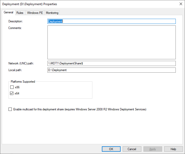Viewport: 185px width, 154px height.
Task: Enable multicast for this deployment share
Action: (x=10, y=109)
